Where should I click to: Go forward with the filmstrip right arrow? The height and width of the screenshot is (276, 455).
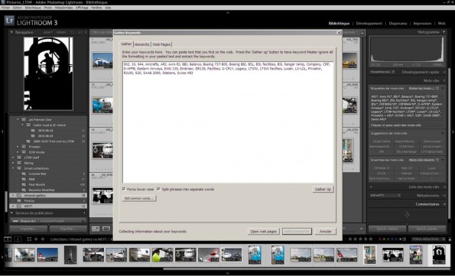click(43, 239)
